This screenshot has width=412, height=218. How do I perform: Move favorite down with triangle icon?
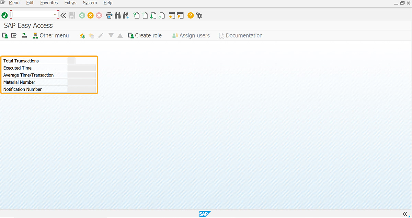point(111,35)
